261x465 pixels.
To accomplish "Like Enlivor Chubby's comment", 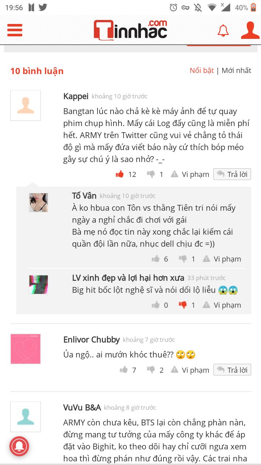I will click(124, 370).
